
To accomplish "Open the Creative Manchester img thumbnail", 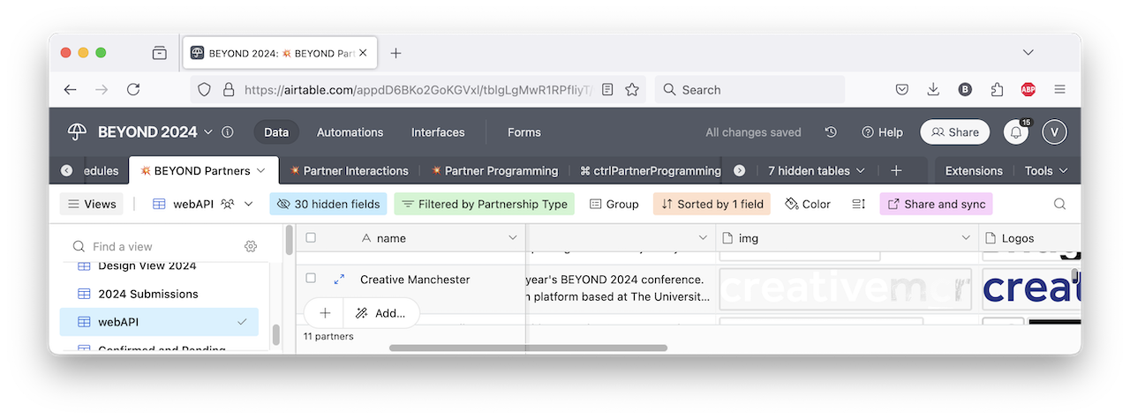I will point(845,289).
